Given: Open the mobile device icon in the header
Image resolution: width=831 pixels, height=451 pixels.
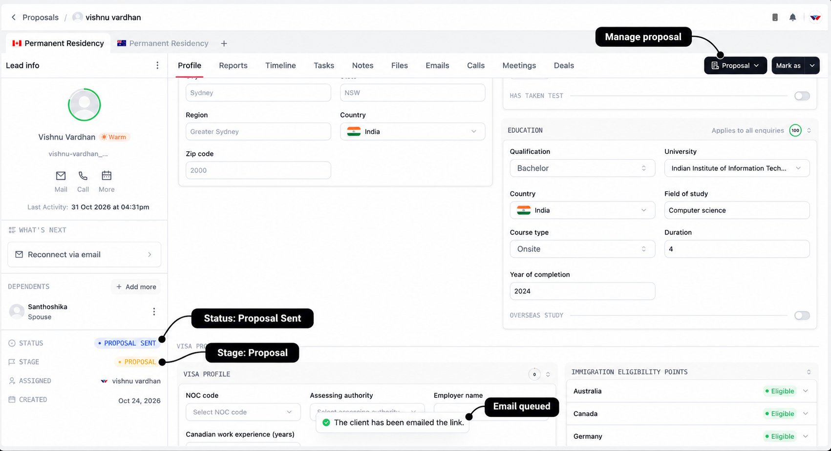Looking at the screenshot, I should (x=775, y=18).
